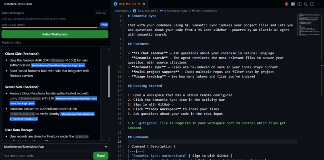Viewport: 324px width, 160px height.
Task: Click the green Index Workspace button
Action: pyautogui.click(x=55, y=34)
